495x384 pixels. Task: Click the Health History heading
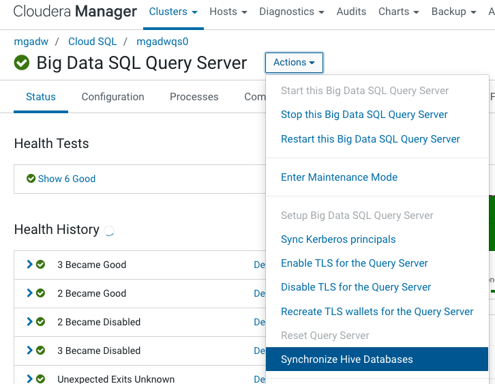(57, 229)
